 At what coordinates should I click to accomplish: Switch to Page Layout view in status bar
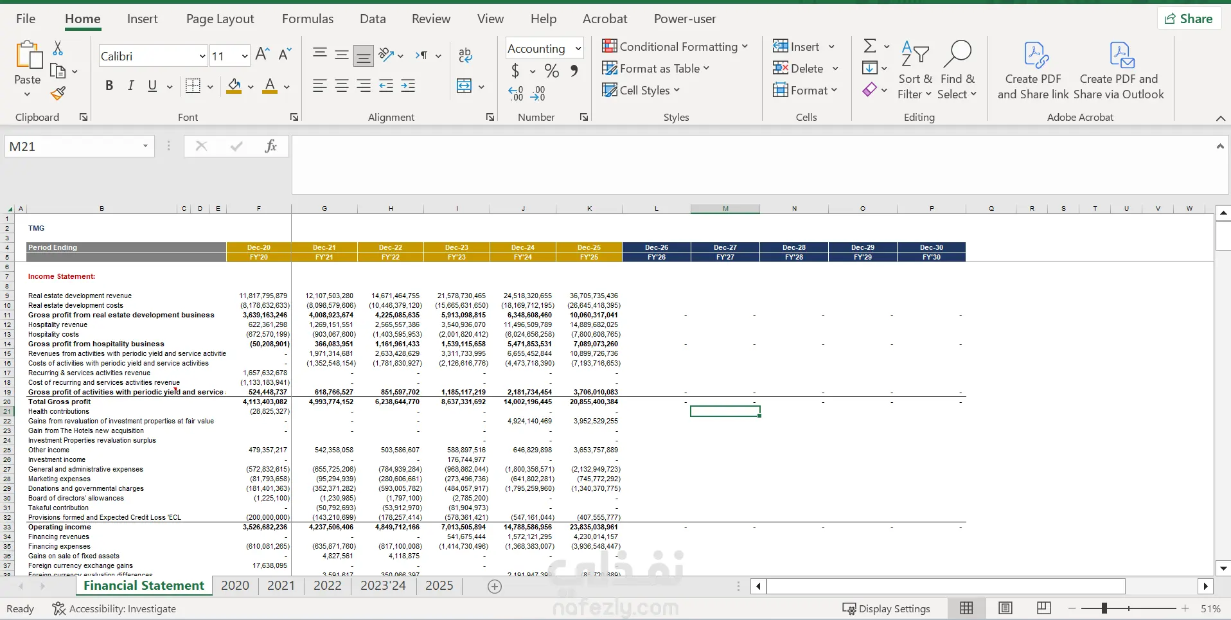(x=1005, y=608)
